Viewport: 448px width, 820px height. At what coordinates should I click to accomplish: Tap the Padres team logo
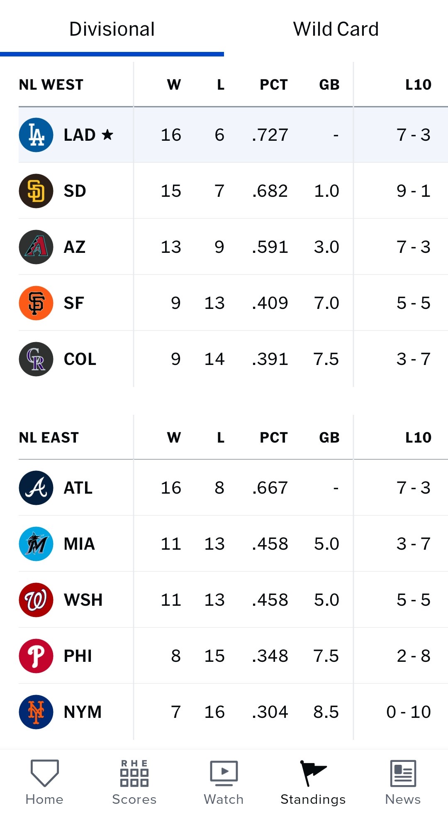pos(36,191)
